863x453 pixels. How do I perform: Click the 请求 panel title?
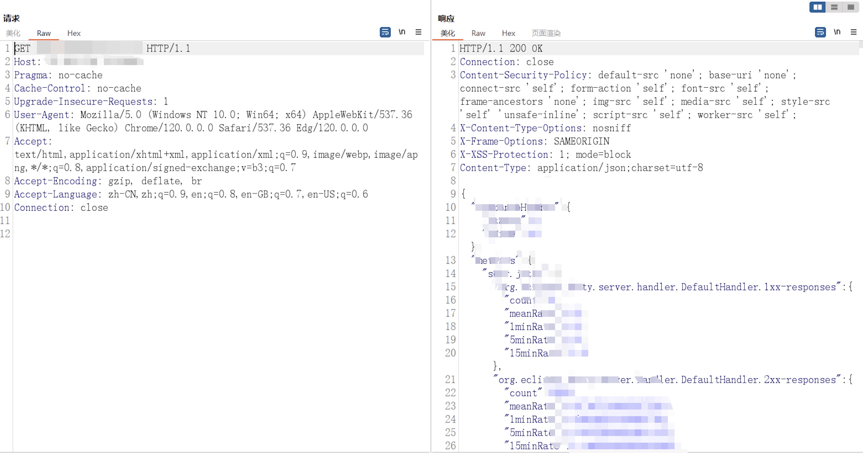point(12,18)
